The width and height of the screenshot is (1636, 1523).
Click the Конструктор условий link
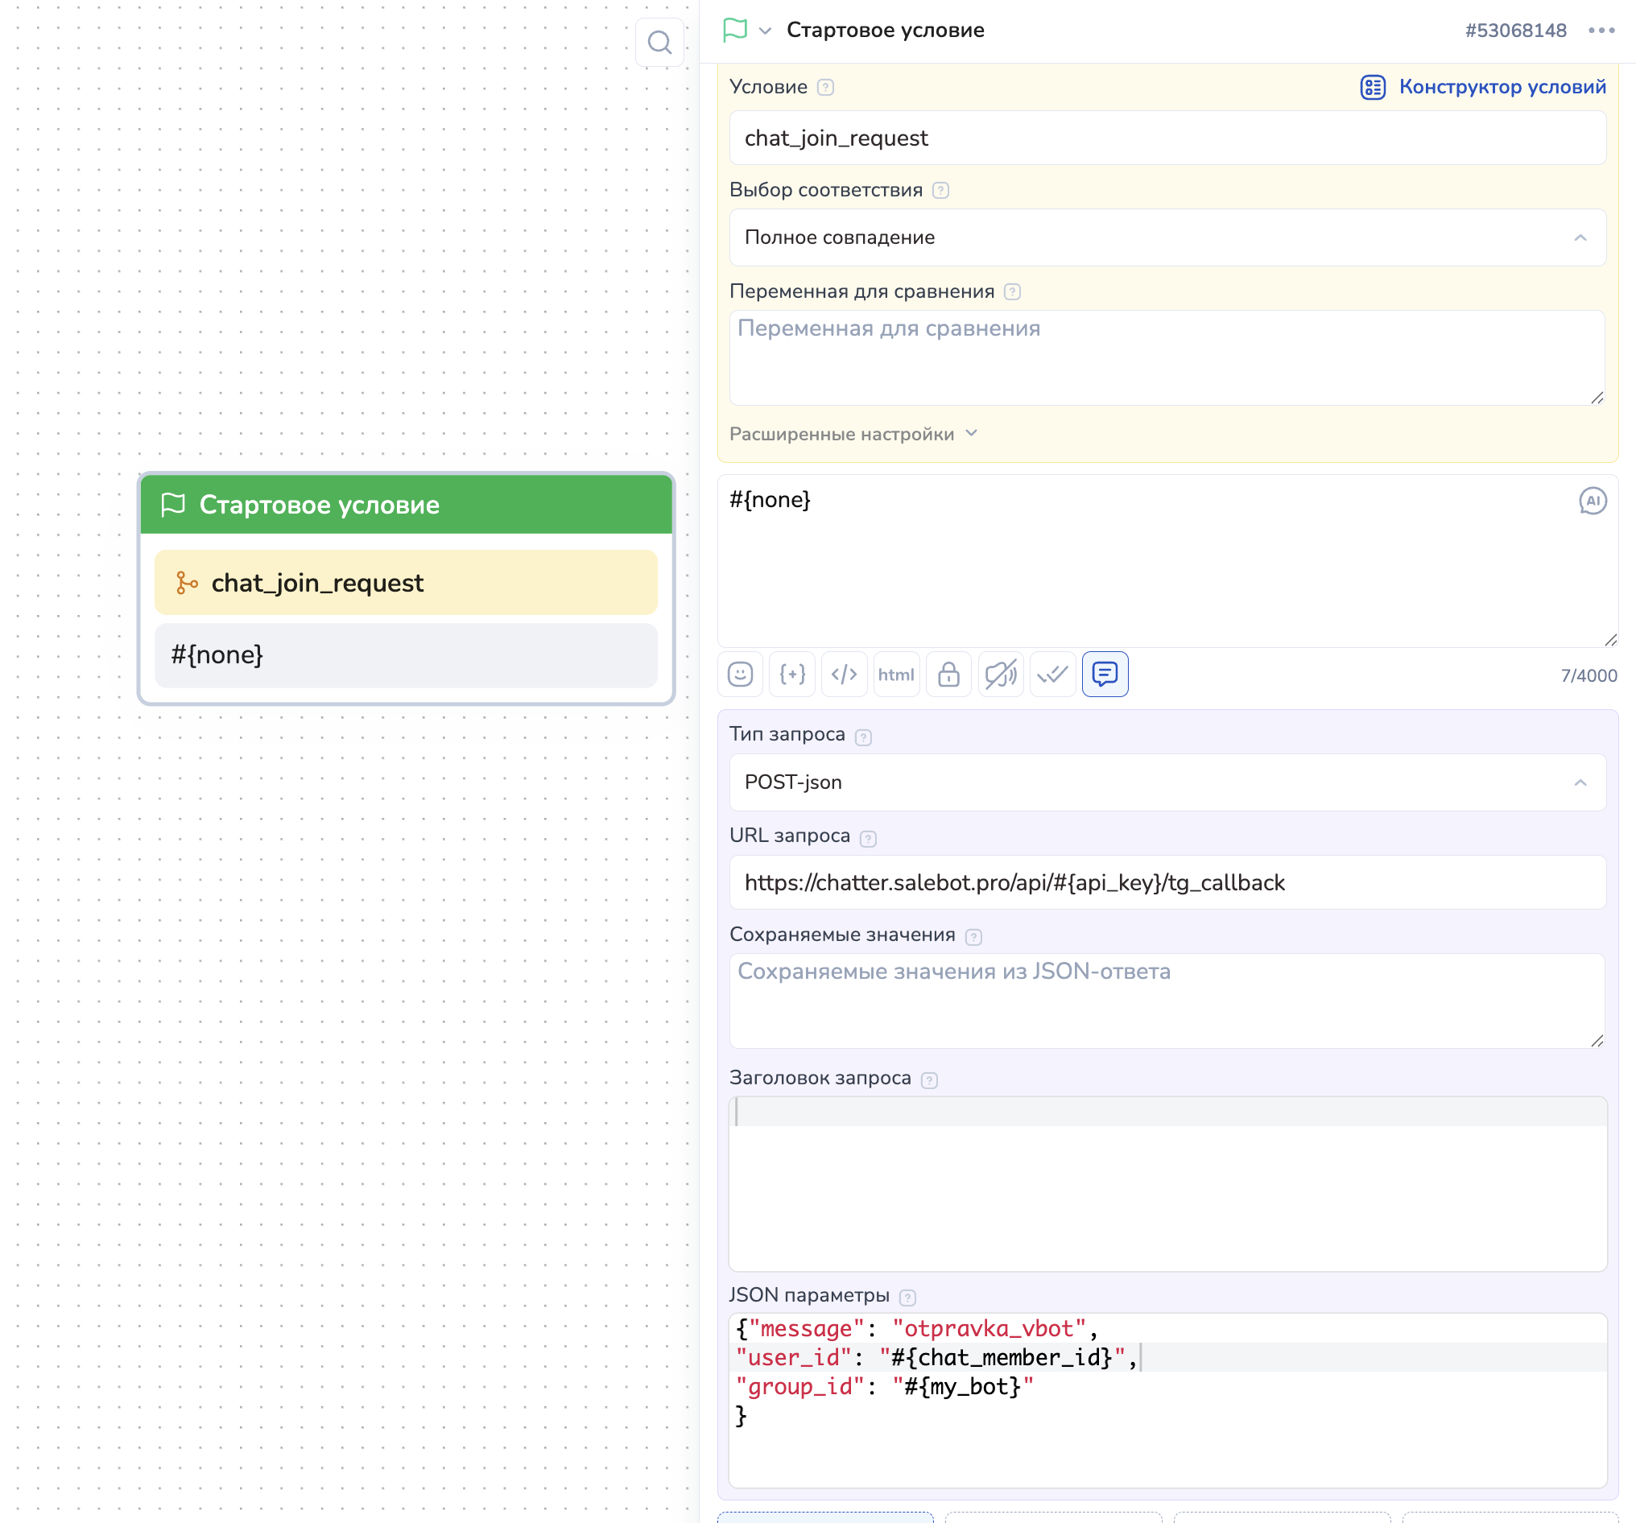[x=1502, y=87]
